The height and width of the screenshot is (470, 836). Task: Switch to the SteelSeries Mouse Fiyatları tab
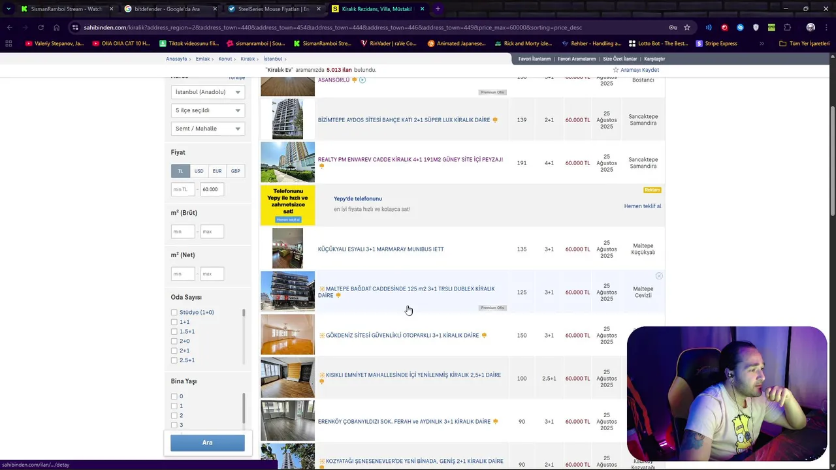pyautogui.click(x=273, y=9)
